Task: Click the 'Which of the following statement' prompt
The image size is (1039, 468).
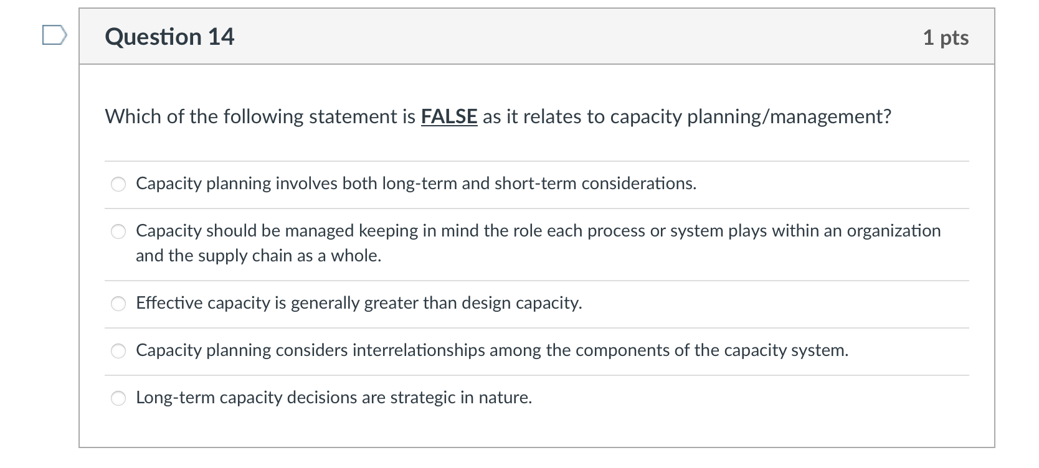Action: pyautogui.click(x=260, y=116)
